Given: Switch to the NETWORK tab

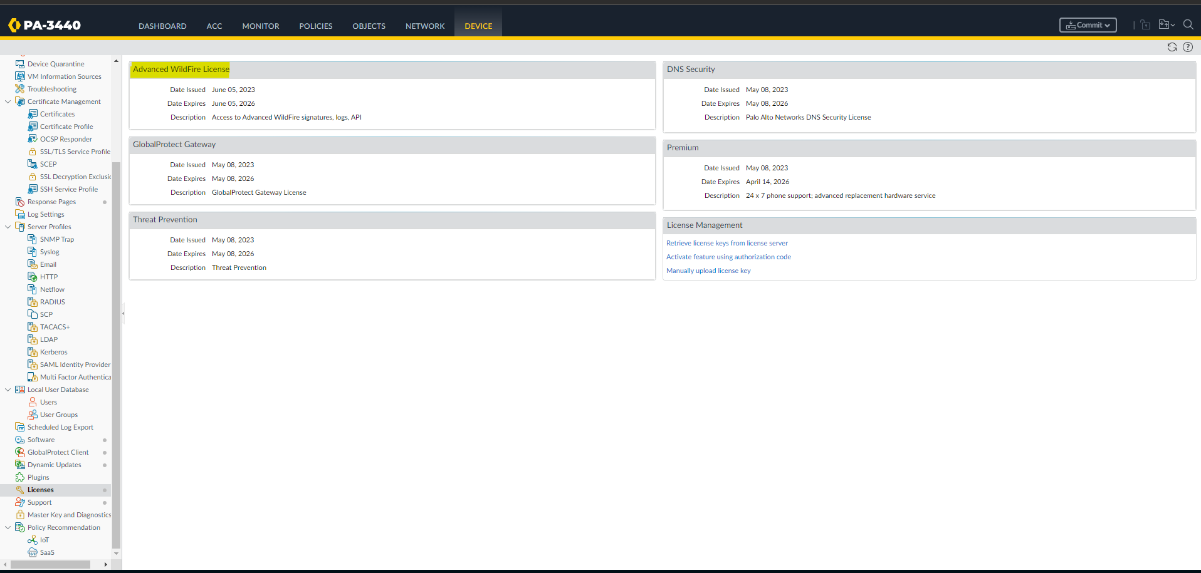Looking at the screenshot, I should (x=424, y=26).
